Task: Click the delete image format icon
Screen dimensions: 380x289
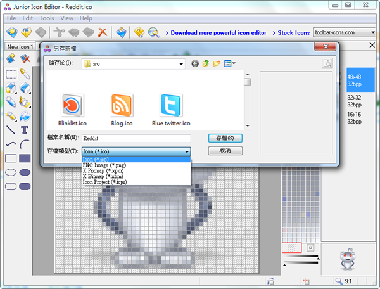Action: 25,58
